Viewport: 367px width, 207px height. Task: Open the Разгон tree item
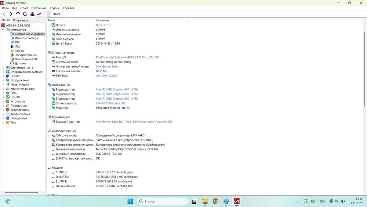click(x=17, y=51)
